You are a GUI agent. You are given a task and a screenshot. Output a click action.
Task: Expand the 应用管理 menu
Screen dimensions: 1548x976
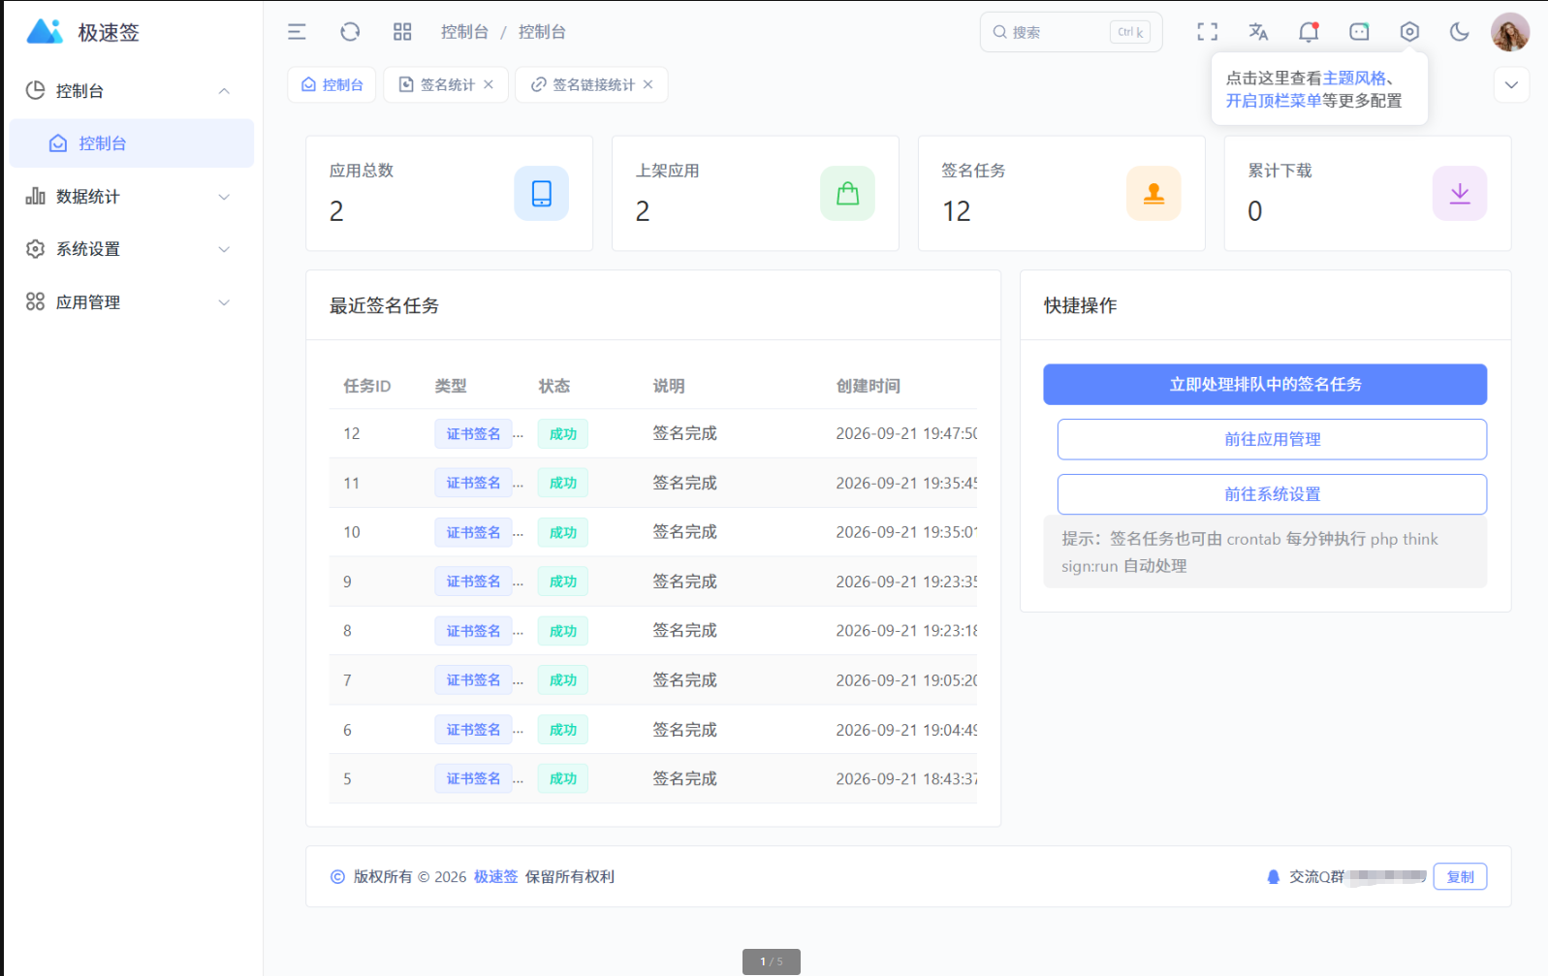tap(132, 302)
